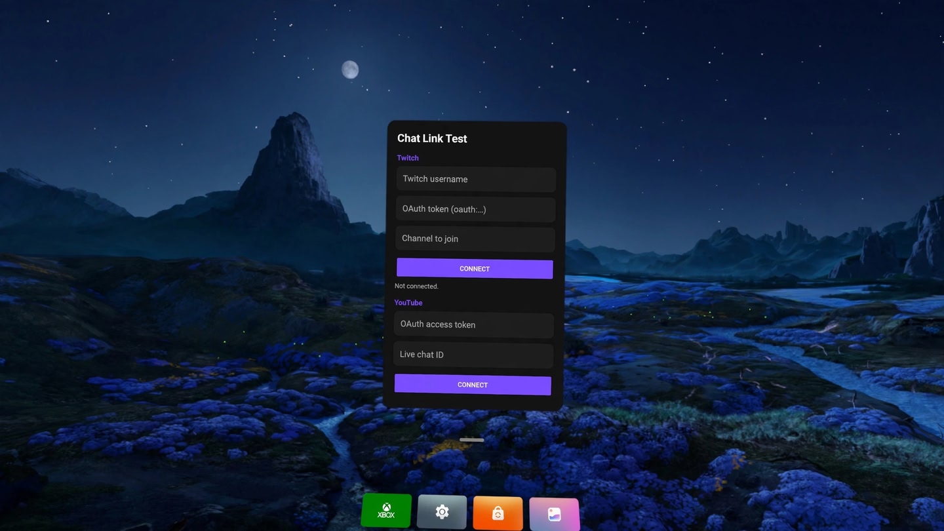Click Connect under the Twitch section
Viewport: 944px width, 531px height.
tap(475, 269)
